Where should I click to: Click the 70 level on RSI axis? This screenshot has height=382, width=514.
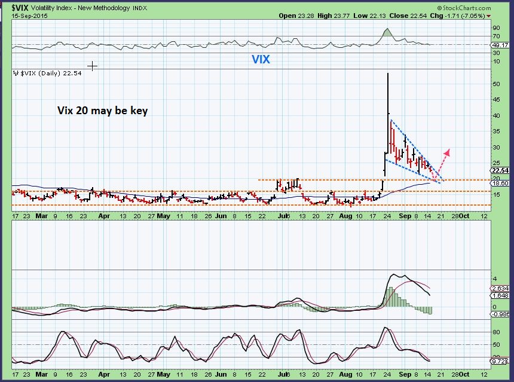[x=496, y=36]
